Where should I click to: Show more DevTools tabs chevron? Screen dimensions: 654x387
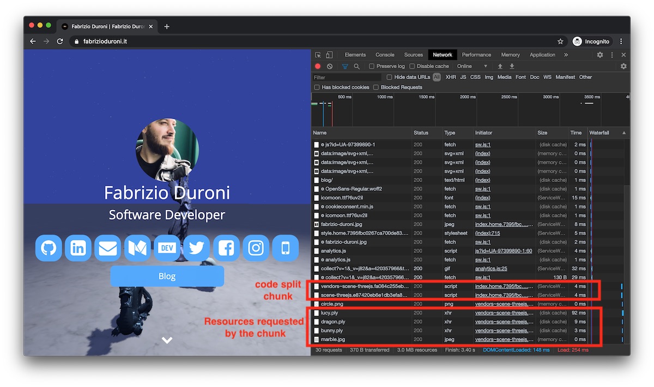tap(566, 55)
